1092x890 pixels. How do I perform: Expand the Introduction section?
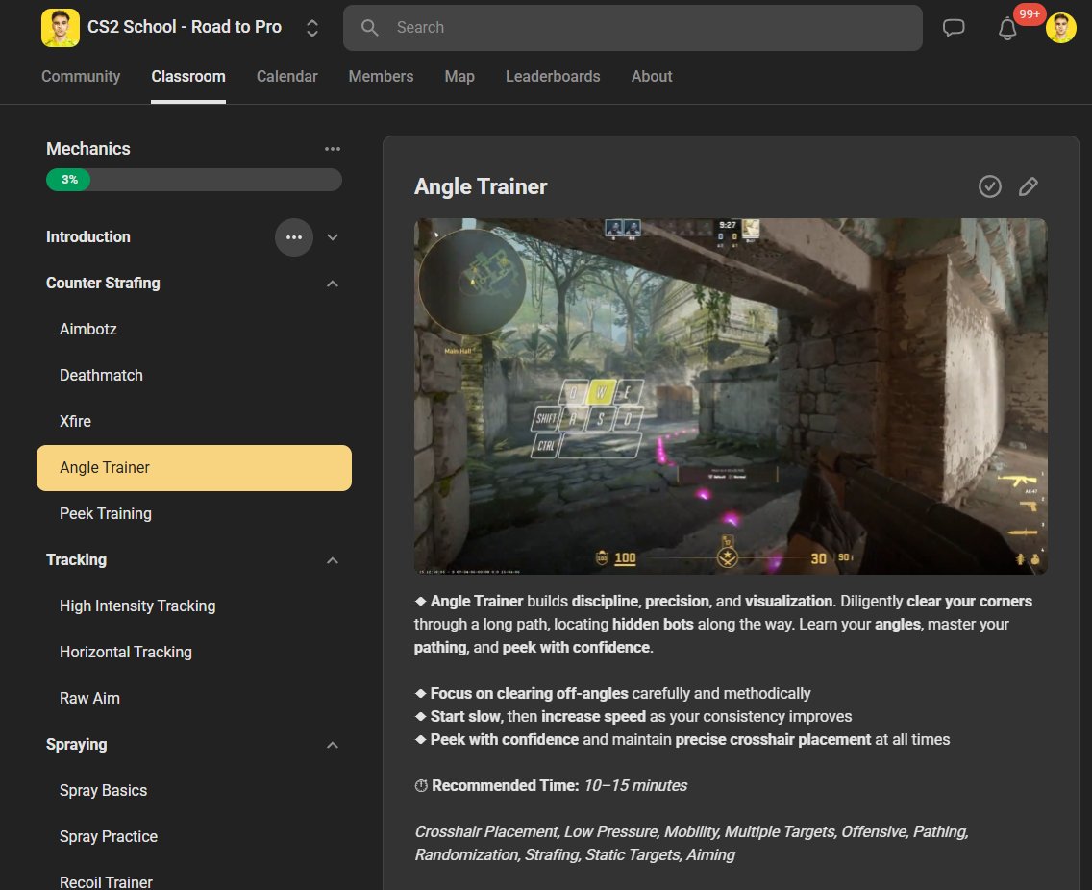coord(333,237)
